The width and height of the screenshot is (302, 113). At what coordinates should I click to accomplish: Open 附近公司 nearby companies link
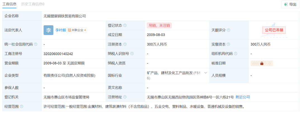tap(243, 97)
